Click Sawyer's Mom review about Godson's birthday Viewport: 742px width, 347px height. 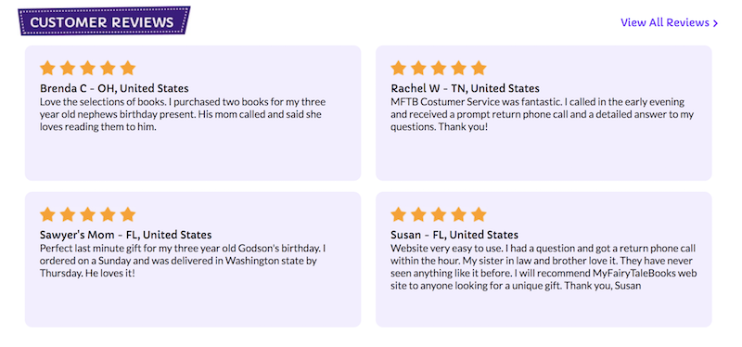[183, 261]
